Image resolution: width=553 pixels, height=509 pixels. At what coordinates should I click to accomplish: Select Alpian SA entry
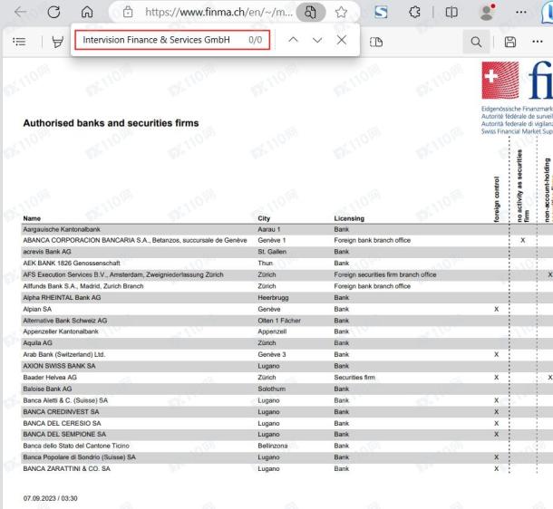coord(37,309)
